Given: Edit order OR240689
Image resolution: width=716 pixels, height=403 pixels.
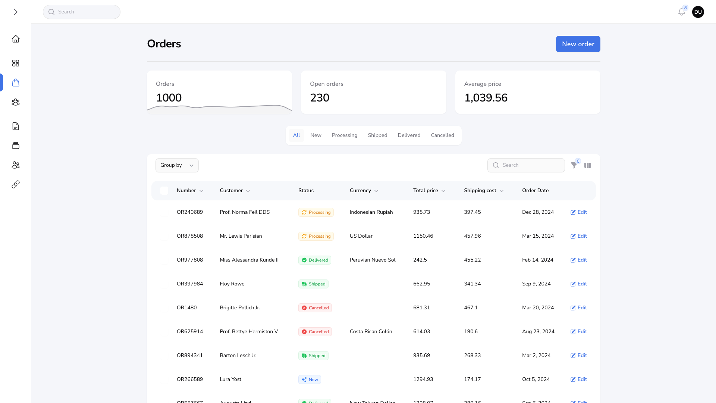Looking at the screenshot, I should [579, 212].
